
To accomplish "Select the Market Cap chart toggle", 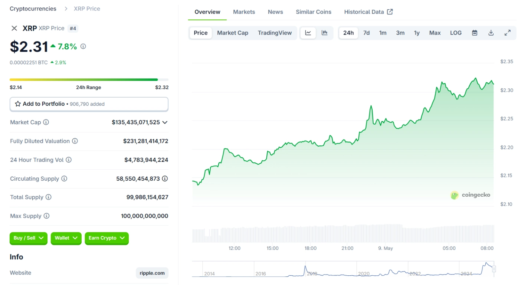I will (x=233, y=33).
